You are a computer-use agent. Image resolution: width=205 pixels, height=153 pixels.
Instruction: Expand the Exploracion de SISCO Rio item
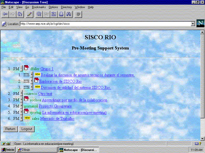(32, 81)
